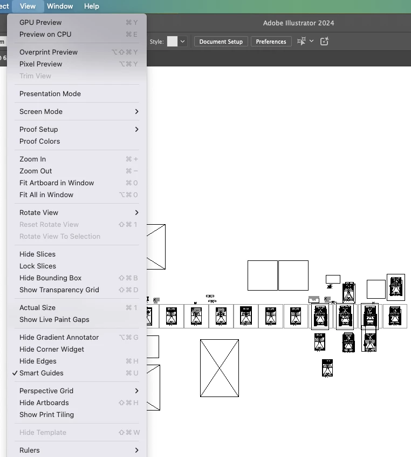Viewport: 411px width, 457px height.
Task: Expand the Rulers submenu
Action: [x=77, y=451]
